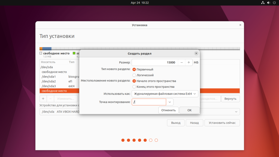Screen dimensions: 279x157
Task: Click the minus button to decrease partition size
Action: (x=182, y=62)
